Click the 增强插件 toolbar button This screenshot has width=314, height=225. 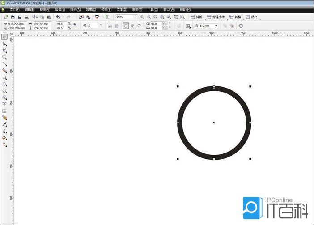tap(216, 17)
